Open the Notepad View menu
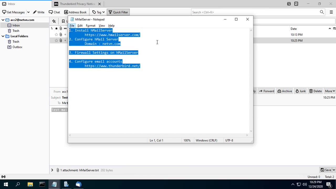The image size is (336, 189). pos(102,25)
